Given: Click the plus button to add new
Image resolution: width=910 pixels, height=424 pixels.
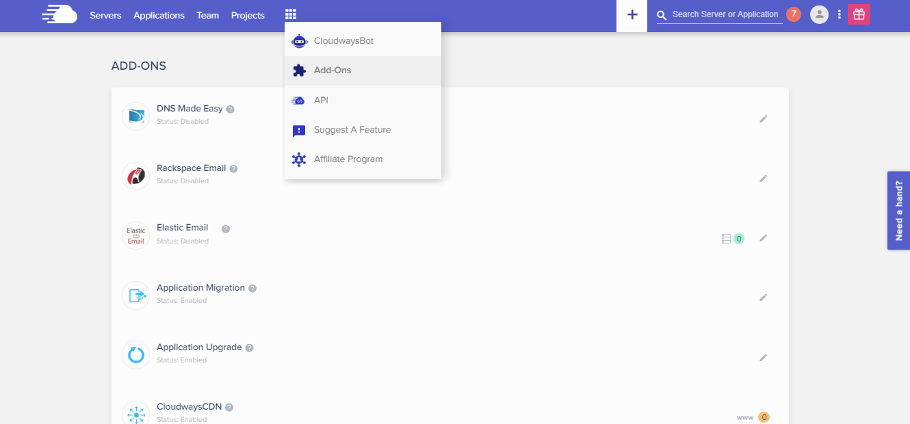Looking at the screenshot, I should pyautogui.click(x=631, y=15).
